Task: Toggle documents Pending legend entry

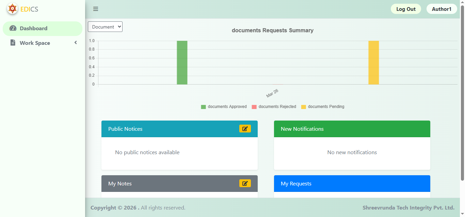Action: (322, 107)
